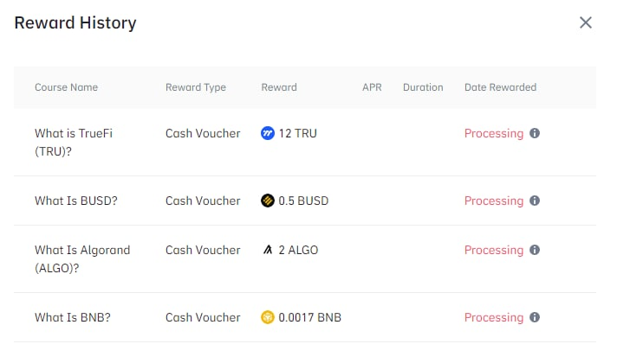Click the 0.0017 BNB reward amount
This screenshot has height=344, width=617.
pos(309,317)
